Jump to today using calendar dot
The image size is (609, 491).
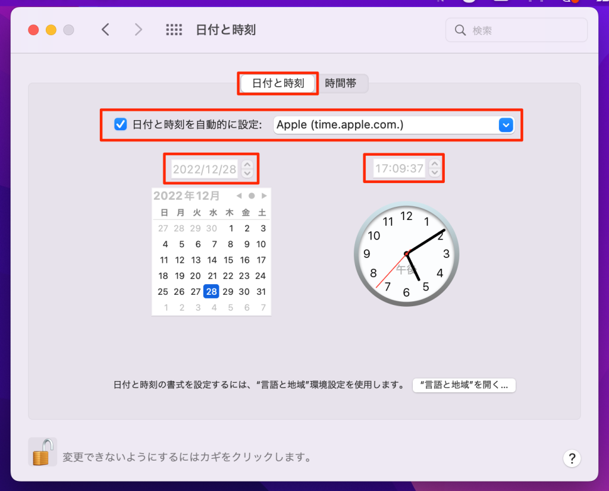tap(252, 196)
